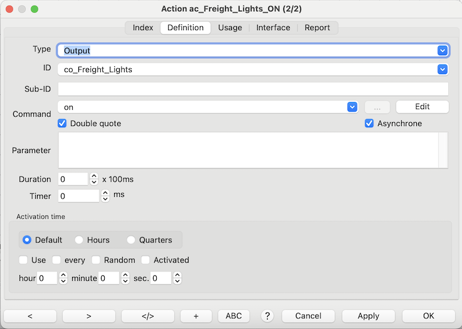Open XML view with </> button
Viewport: 462px width, 329px height.
point(148,316)
